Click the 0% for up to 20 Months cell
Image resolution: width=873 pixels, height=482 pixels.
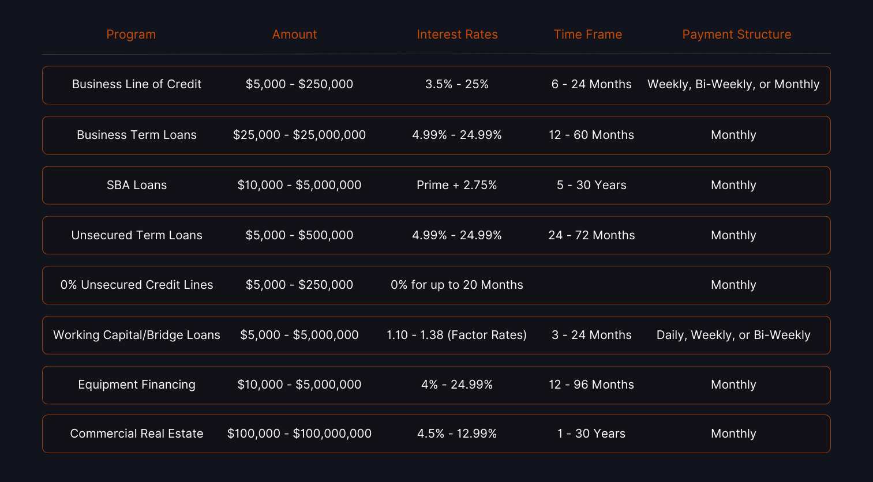point(456,285)
